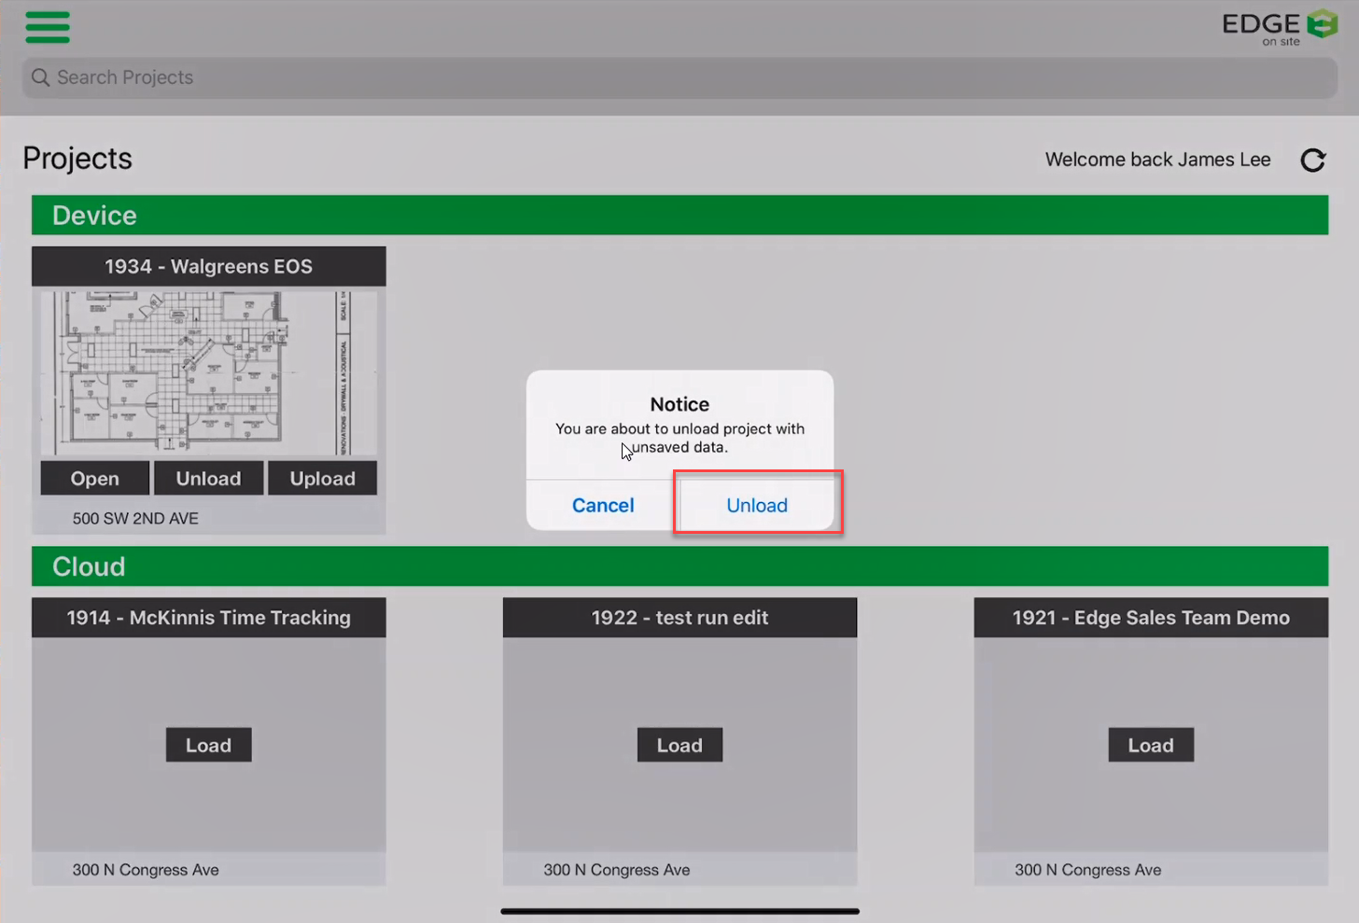Upload the Walgreens EOS project
The width and height of the screenshot is (1359, 923).
click(x=322, y=479)
